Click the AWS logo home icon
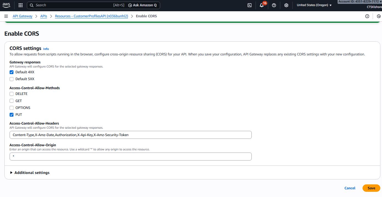 point(7,5)
